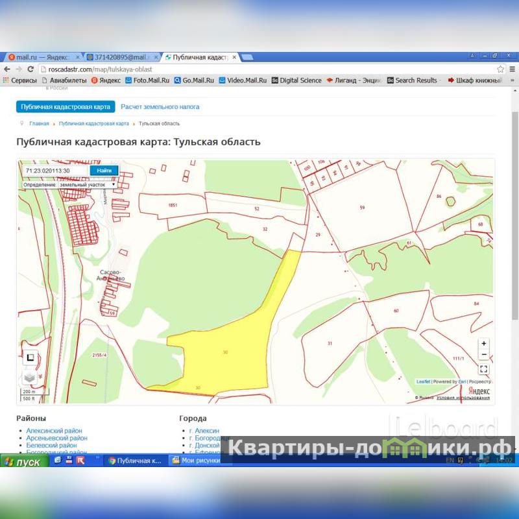The image size is (519, 519).
Task: Go back to the previous page
Action: click(x=7, y=69)
